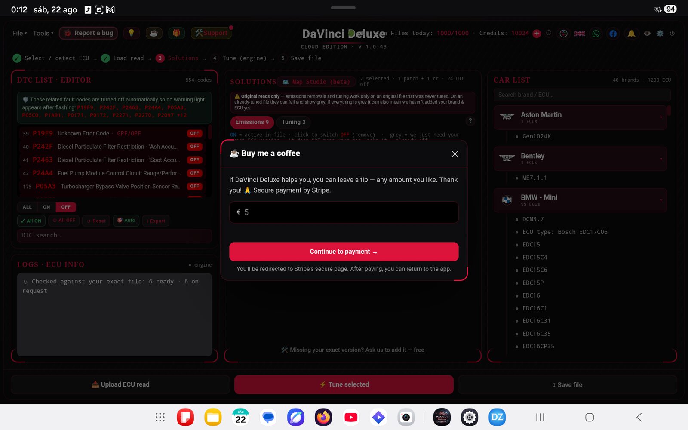Launch YouTube from the dock
This screenshot has width=688, height=430.
[351, 417]
